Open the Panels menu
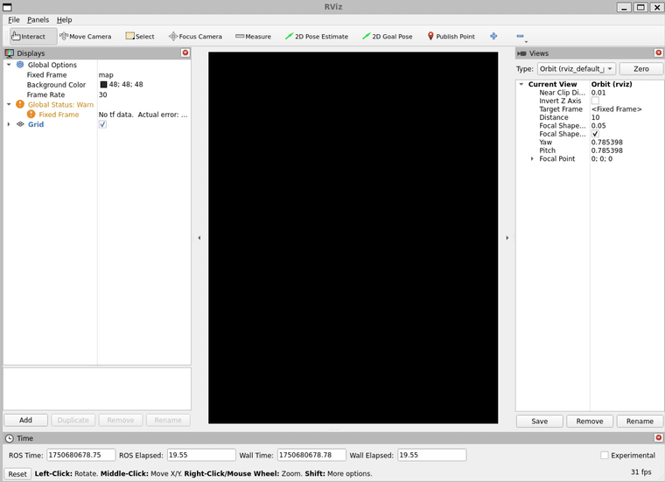Viewport: 665px width, 482px height. pos(38,19)
